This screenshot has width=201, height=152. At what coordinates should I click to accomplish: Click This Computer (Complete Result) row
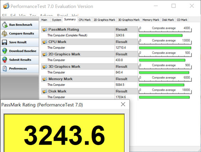(x=78, y=35)
